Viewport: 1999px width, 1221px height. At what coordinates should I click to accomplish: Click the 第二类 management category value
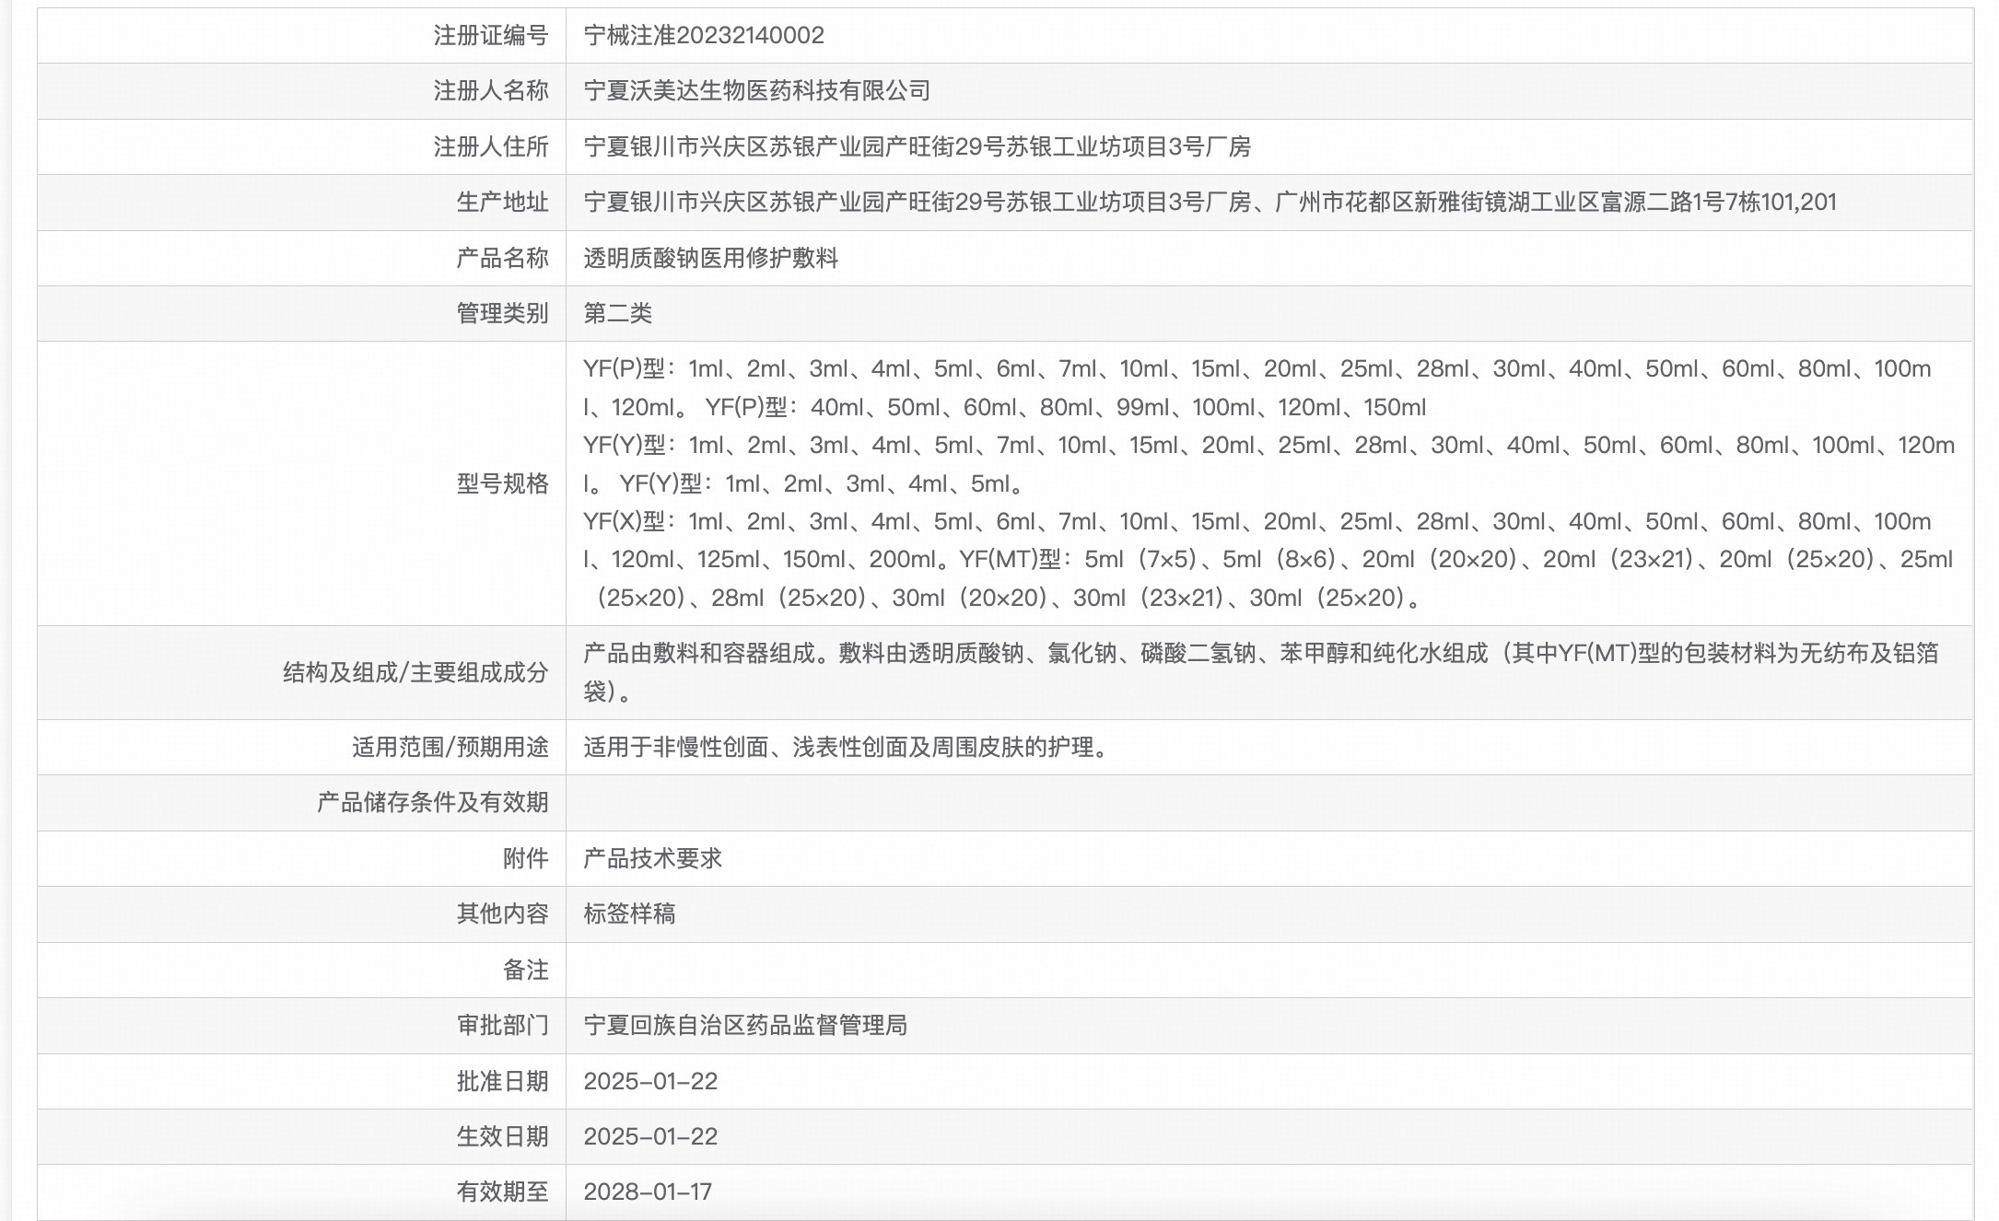point(617,313)
